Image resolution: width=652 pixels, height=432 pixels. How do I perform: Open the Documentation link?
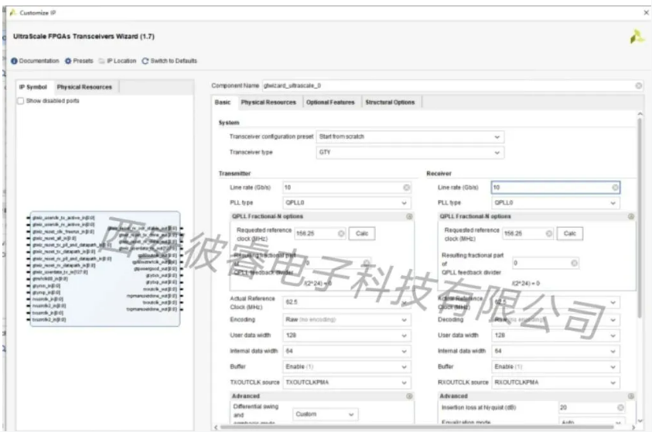point(36,61)
